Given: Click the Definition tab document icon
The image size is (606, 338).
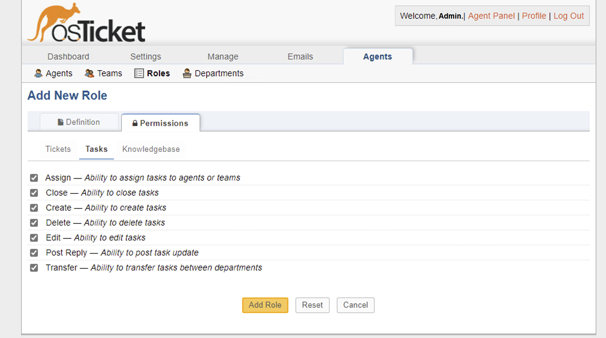Looking at the screenshot, I should [x=61, y=122].
